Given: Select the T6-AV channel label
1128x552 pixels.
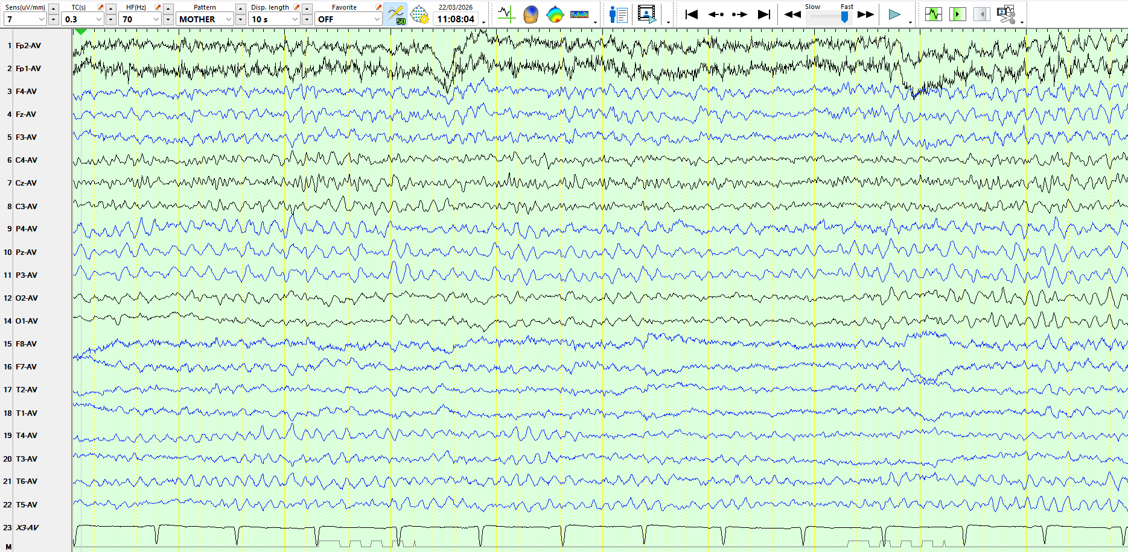Looking at the screenshot, I should point(27,481).
